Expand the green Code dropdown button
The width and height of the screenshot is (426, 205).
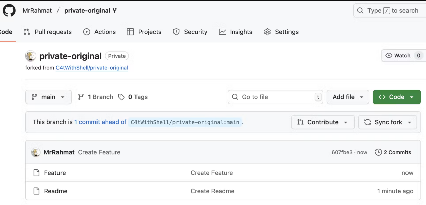click(396, 97)
